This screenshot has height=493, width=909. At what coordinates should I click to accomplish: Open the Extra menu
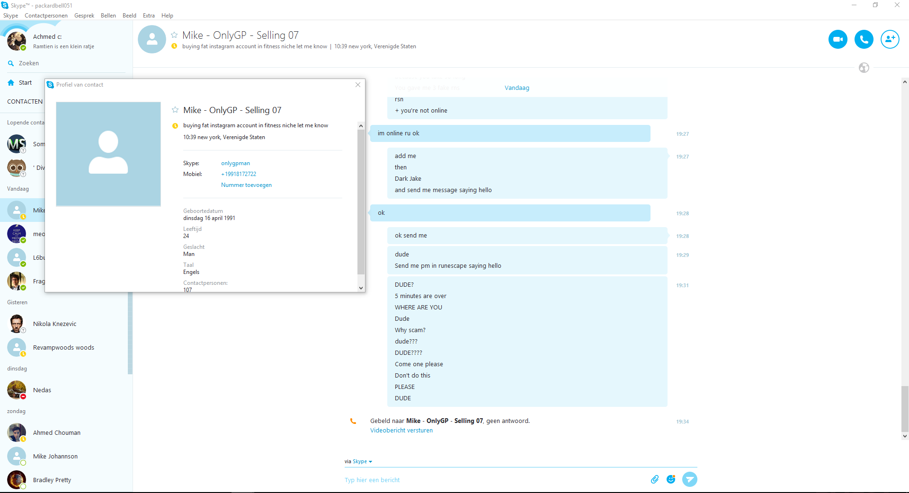click(149, 16)
